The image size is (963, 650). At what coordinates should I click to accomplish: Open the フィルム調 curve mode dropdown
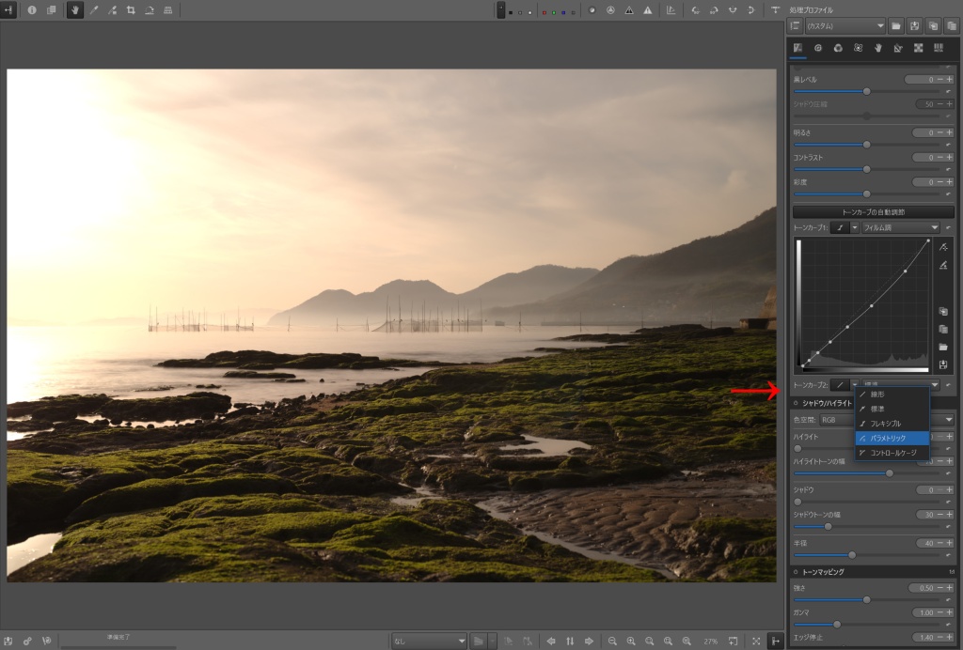click(x=900, y=227)
